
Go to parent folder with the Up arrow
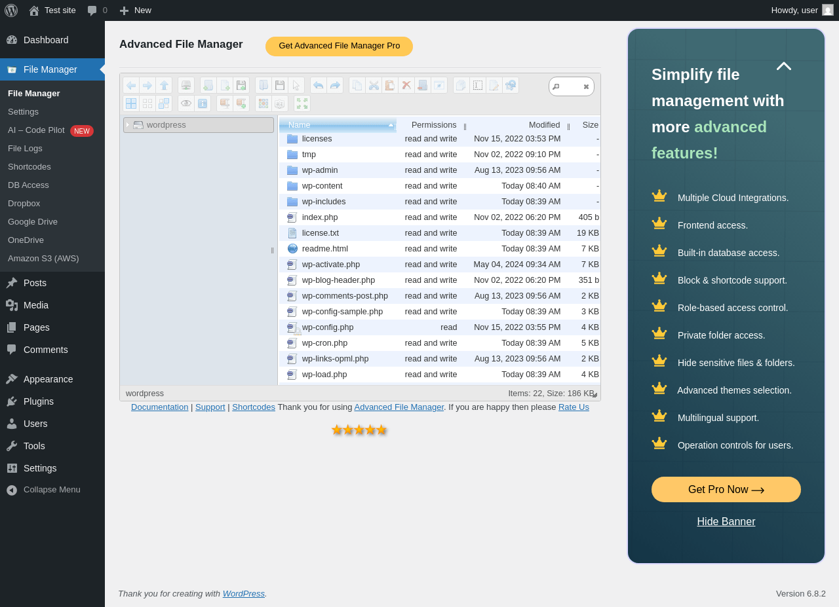(164, 85)
